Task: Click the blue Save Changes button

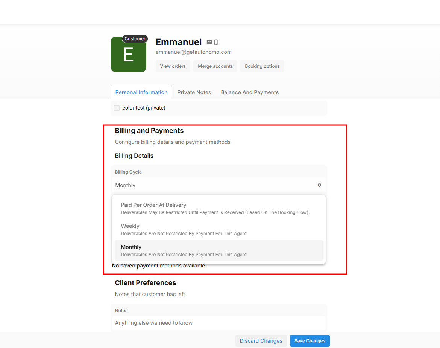Action: 310,341
